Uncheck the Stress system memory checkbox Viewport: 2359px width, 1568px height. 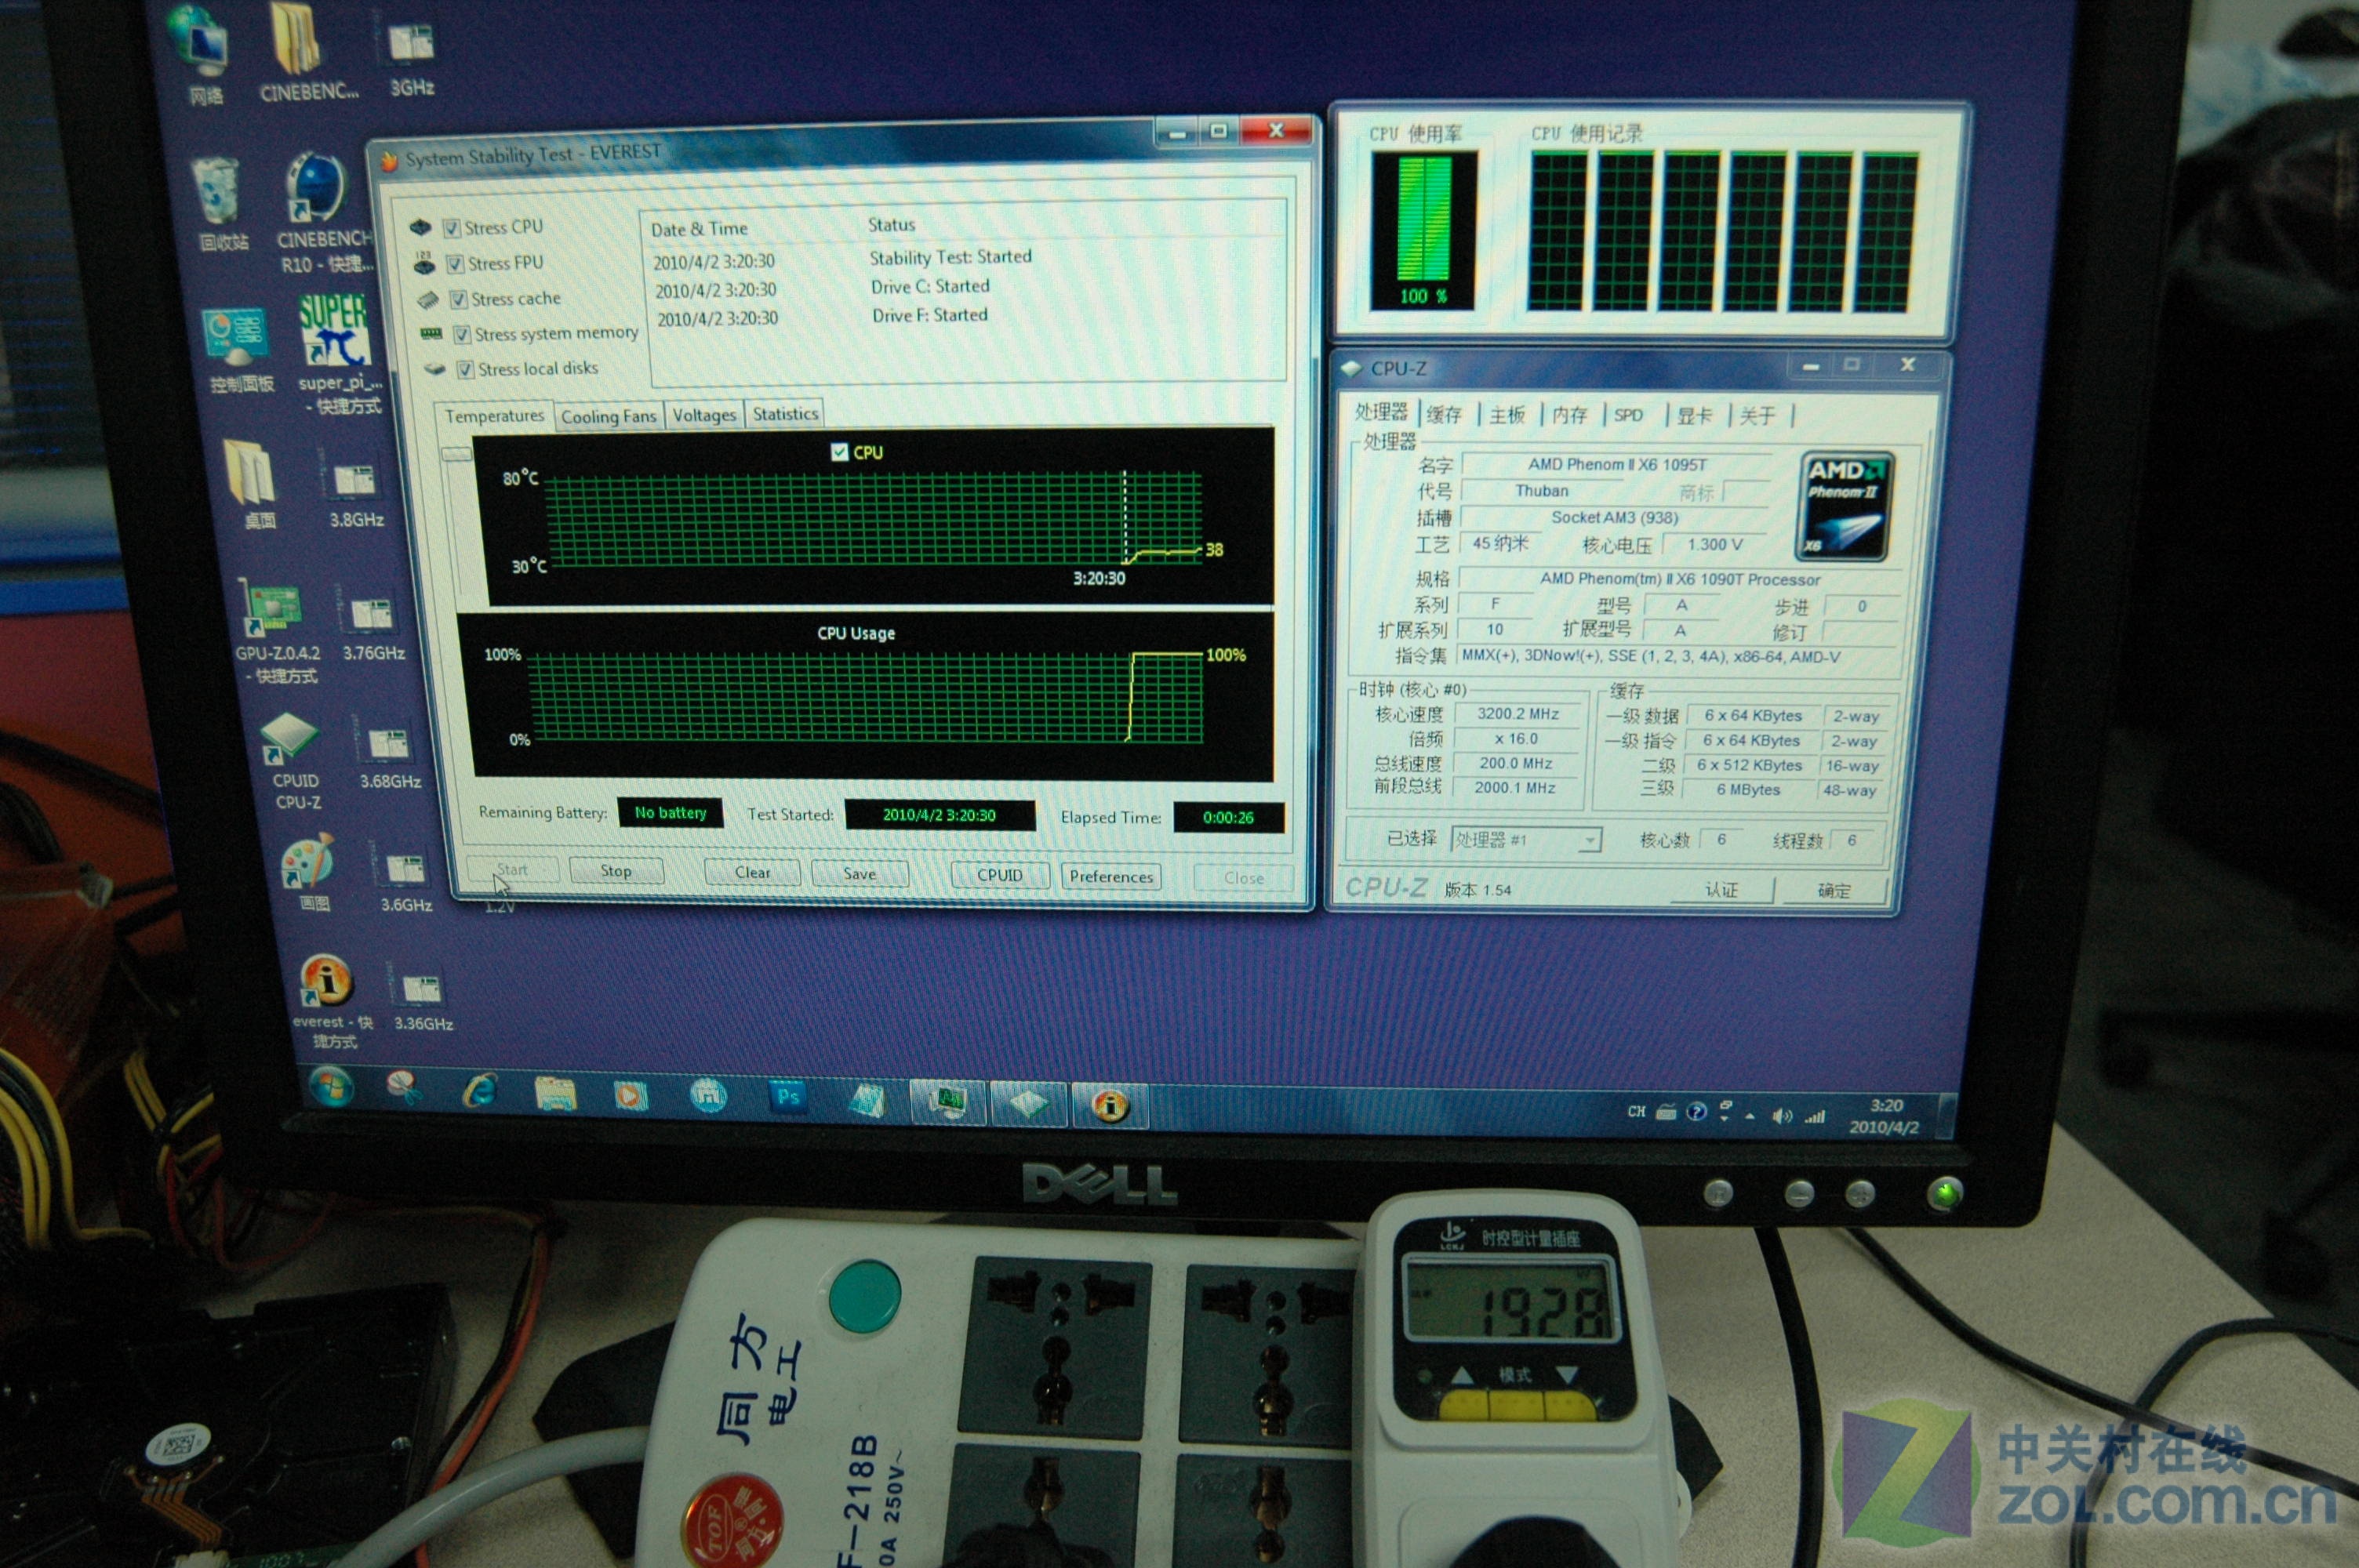[x=462, y=334]
